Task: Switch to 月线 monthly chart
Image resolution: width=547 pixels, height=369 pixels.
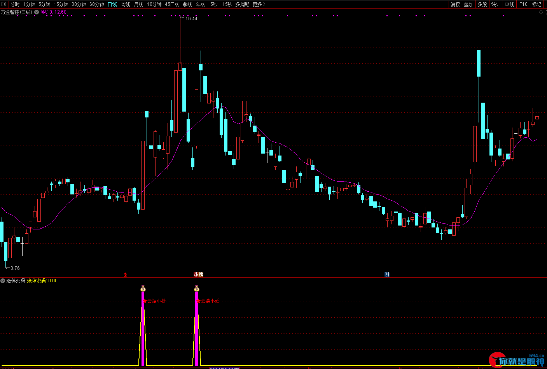Action: pyautogui.click(x=139, y=4)
